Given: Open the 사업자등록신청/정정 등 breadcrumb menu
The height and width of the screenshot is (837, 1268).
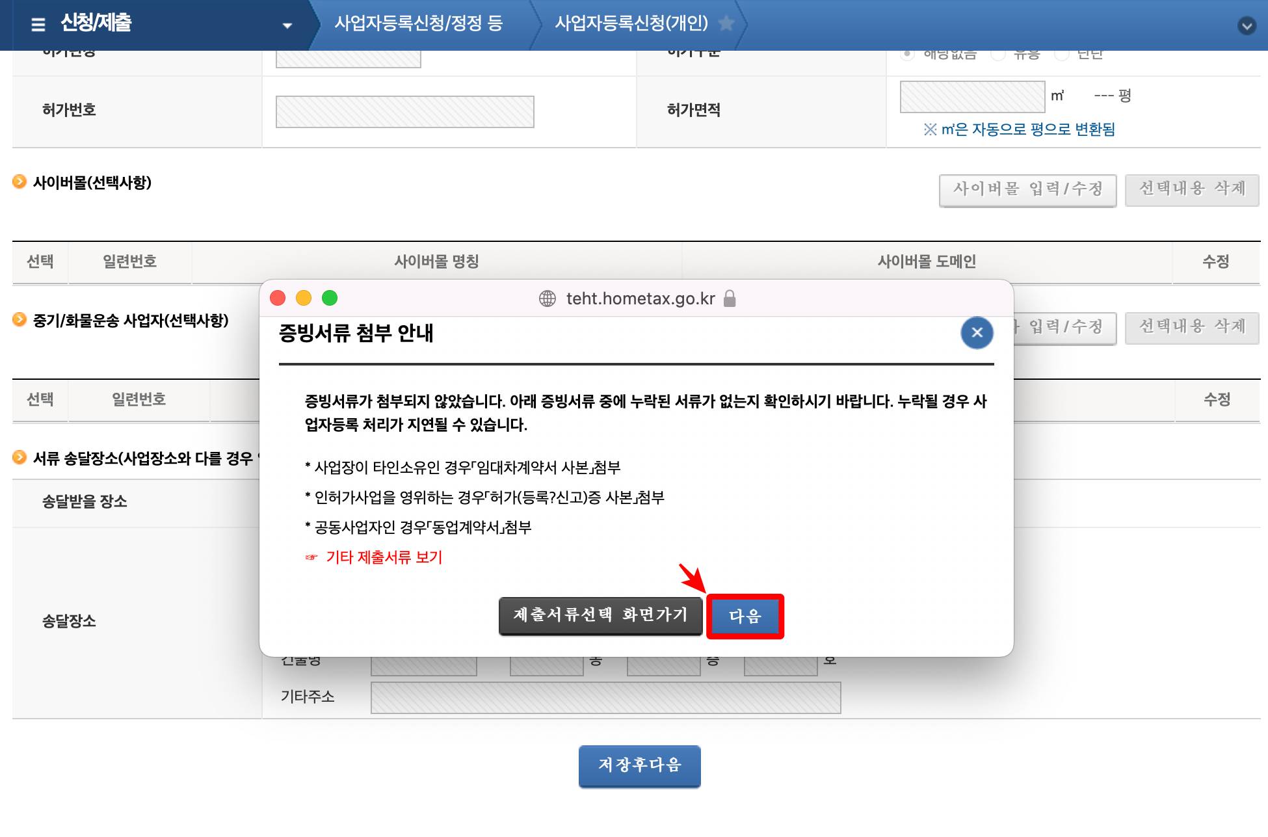Looking at the screenshot, I should click(x=421, y=25).
